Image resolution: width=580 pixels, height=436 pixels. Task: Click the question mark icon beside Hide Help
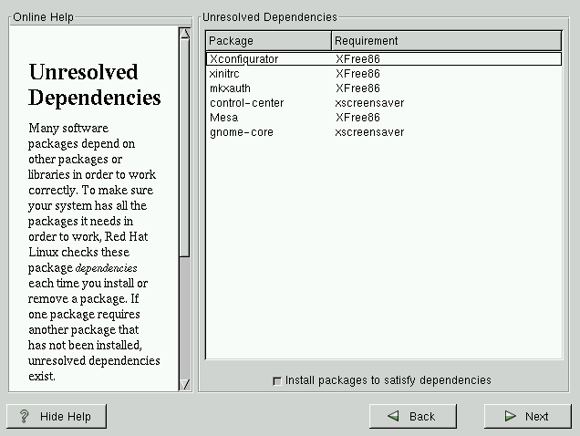(x=25, y=416)
